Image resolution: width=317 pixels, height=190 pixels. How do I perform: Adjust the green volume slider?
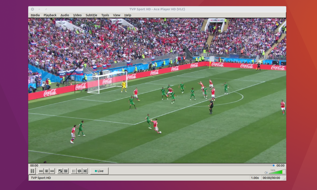click(x=277, y=172)
